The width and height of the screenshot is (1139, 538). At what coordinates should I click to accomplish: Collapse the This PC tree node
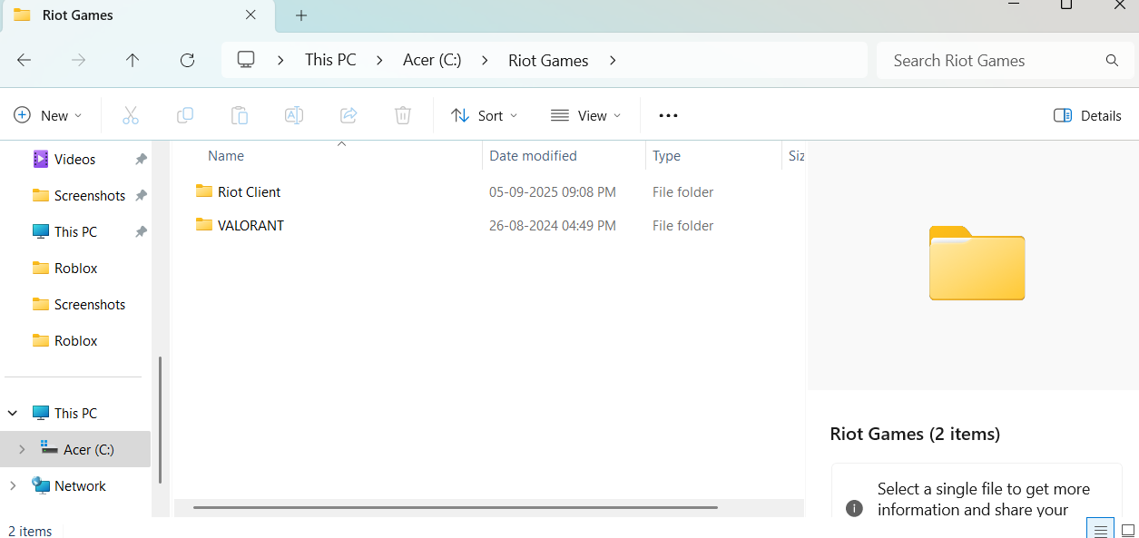[13, 413]
